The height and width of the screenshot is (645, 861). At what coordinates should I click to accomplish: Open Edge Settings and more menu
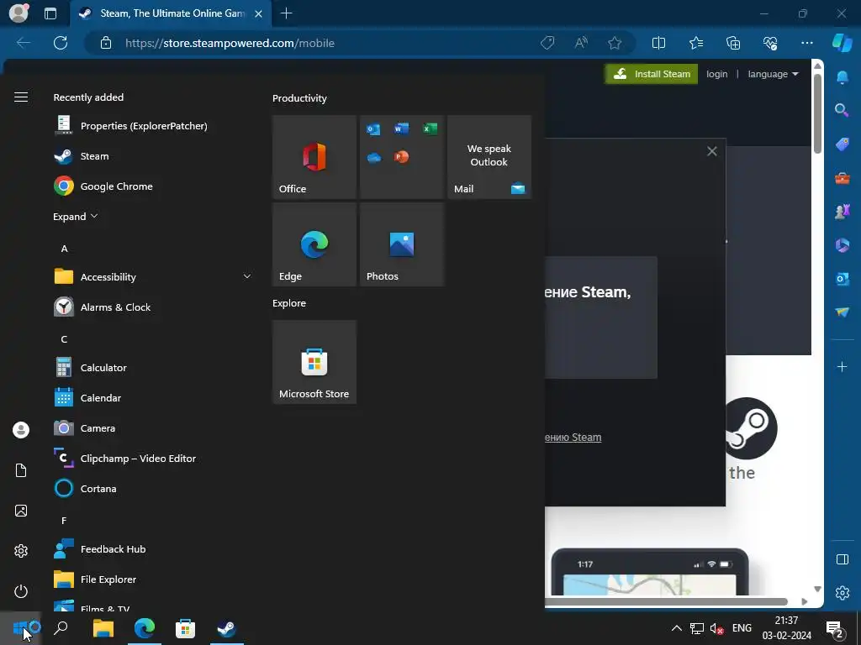point(806,43)
